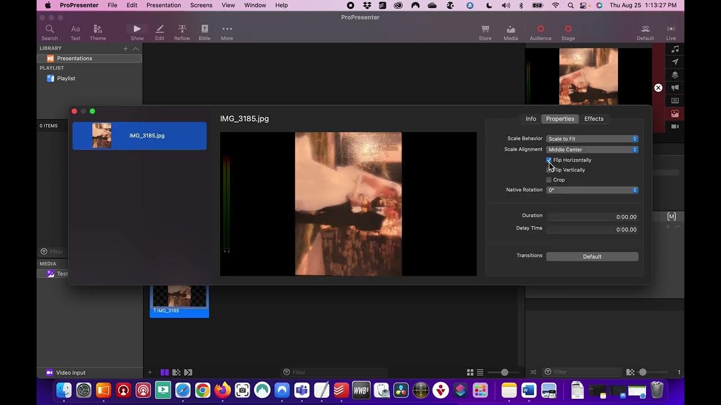
Task: Open the Media bin from the toolbar
Action: click(511, 33)
